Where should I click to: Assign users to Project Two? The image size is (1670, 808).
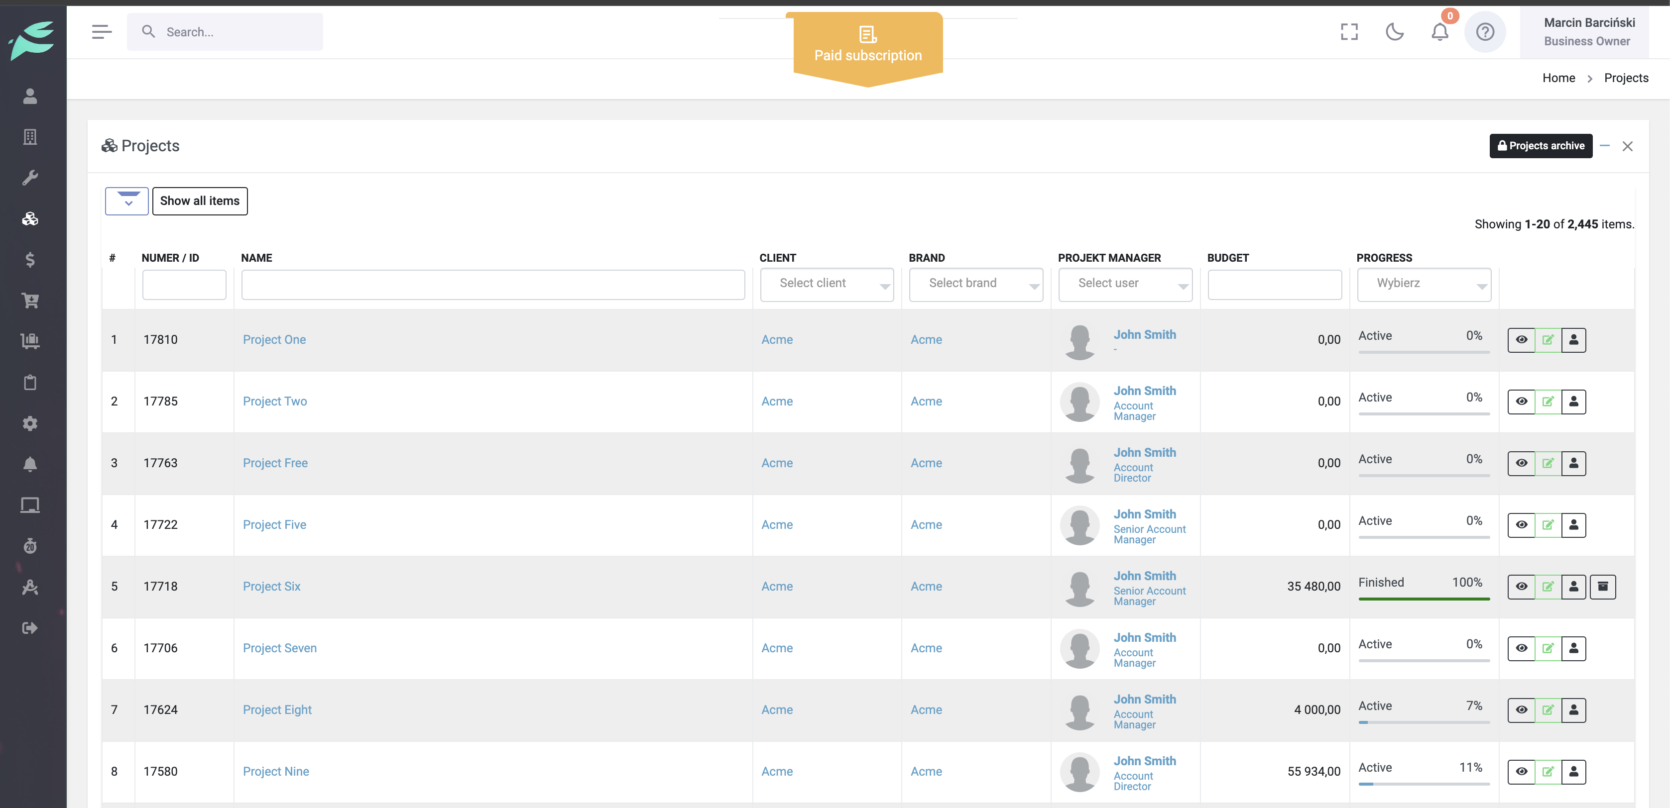point(1573,402)
